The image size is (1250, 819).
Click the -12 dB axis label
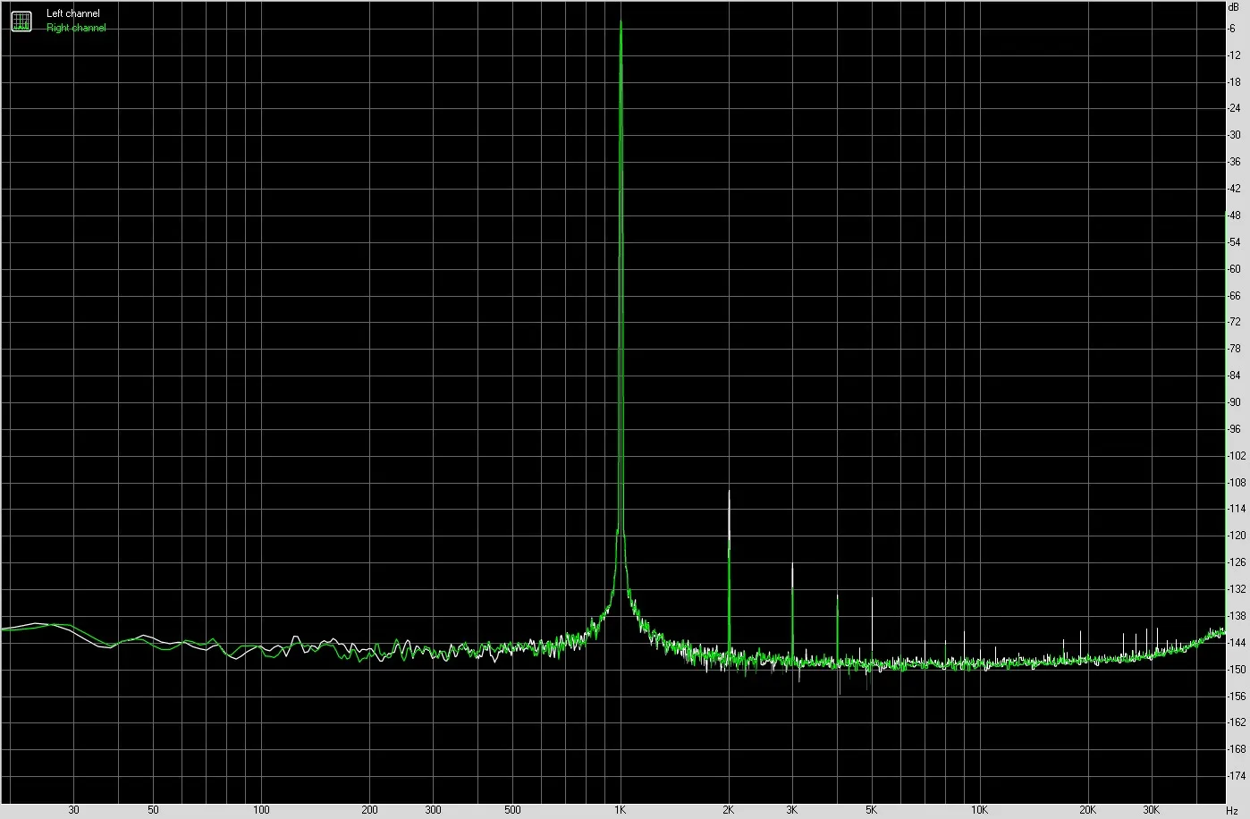1234,55
